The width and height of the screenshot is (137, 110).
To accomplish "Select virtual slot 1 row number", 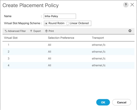I will coord(8,45).
